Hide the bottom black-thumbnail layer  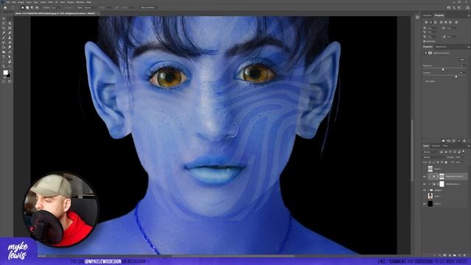425,203
